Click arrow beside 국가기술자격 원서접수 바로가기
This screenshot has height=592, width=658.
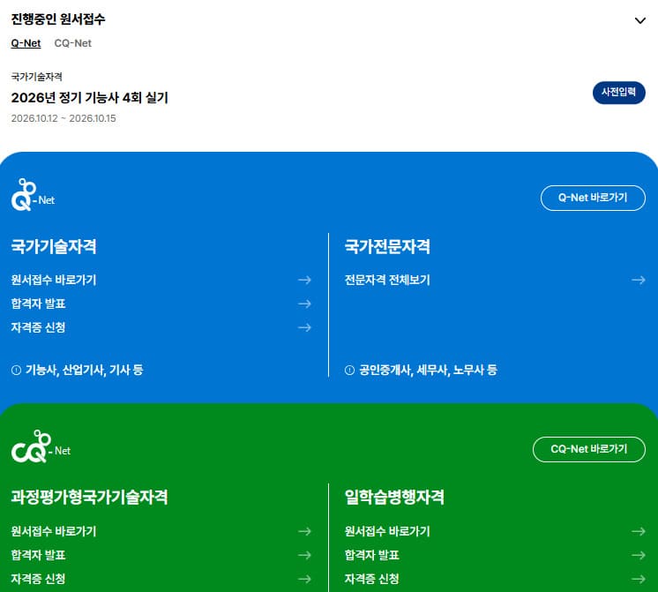tap(304, 280)
